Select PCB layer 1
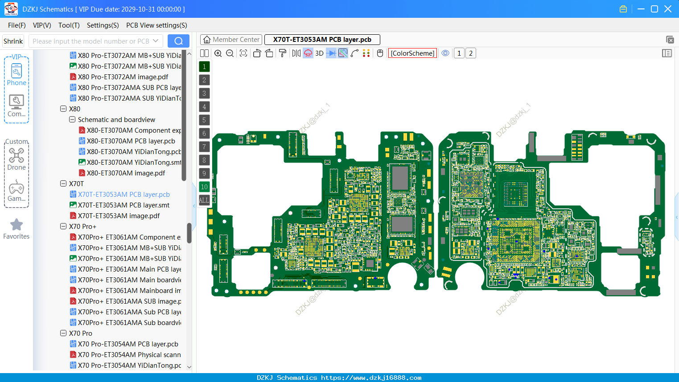Viewport: 679px width, 382px height. (x=204, y=67)
